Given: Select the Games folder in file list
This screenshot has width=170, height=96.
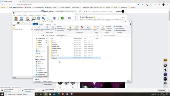Looking at the screenshot, I should tap(54, 41).
